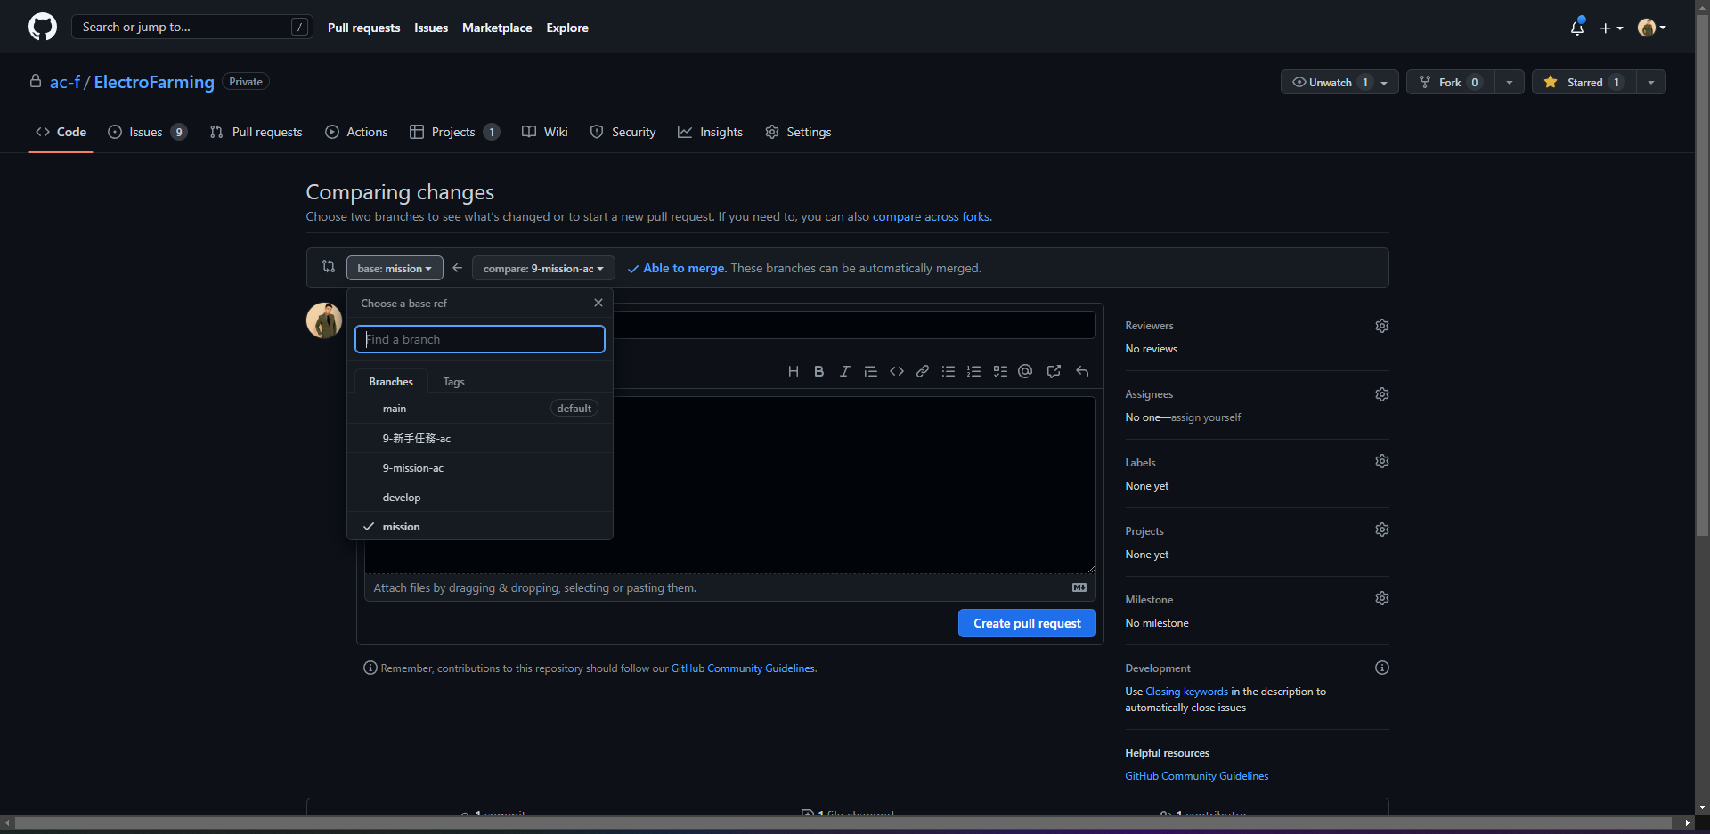This screenshot has height=834, width=1710.
Task: Open repository Pull requests tab
Action: tap(256, 132)
